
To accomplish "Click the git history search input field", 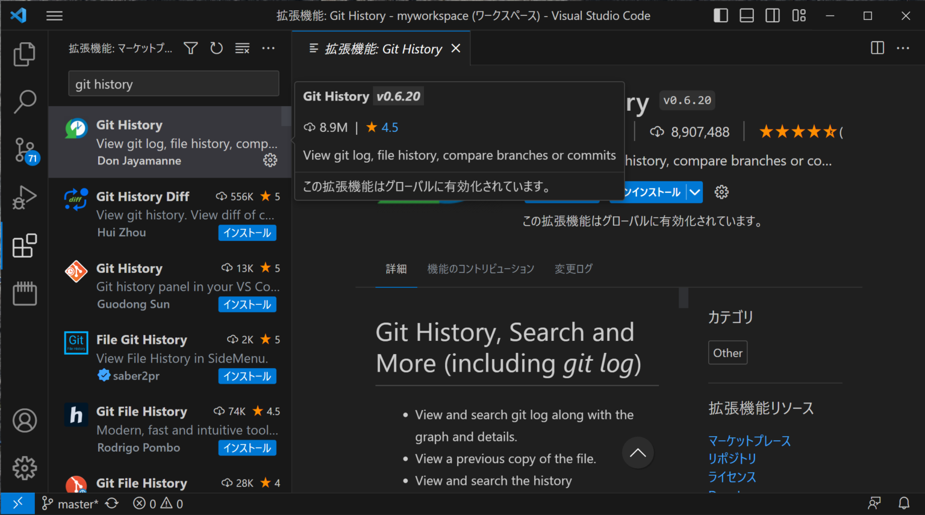I will click(x=173, y=84).
